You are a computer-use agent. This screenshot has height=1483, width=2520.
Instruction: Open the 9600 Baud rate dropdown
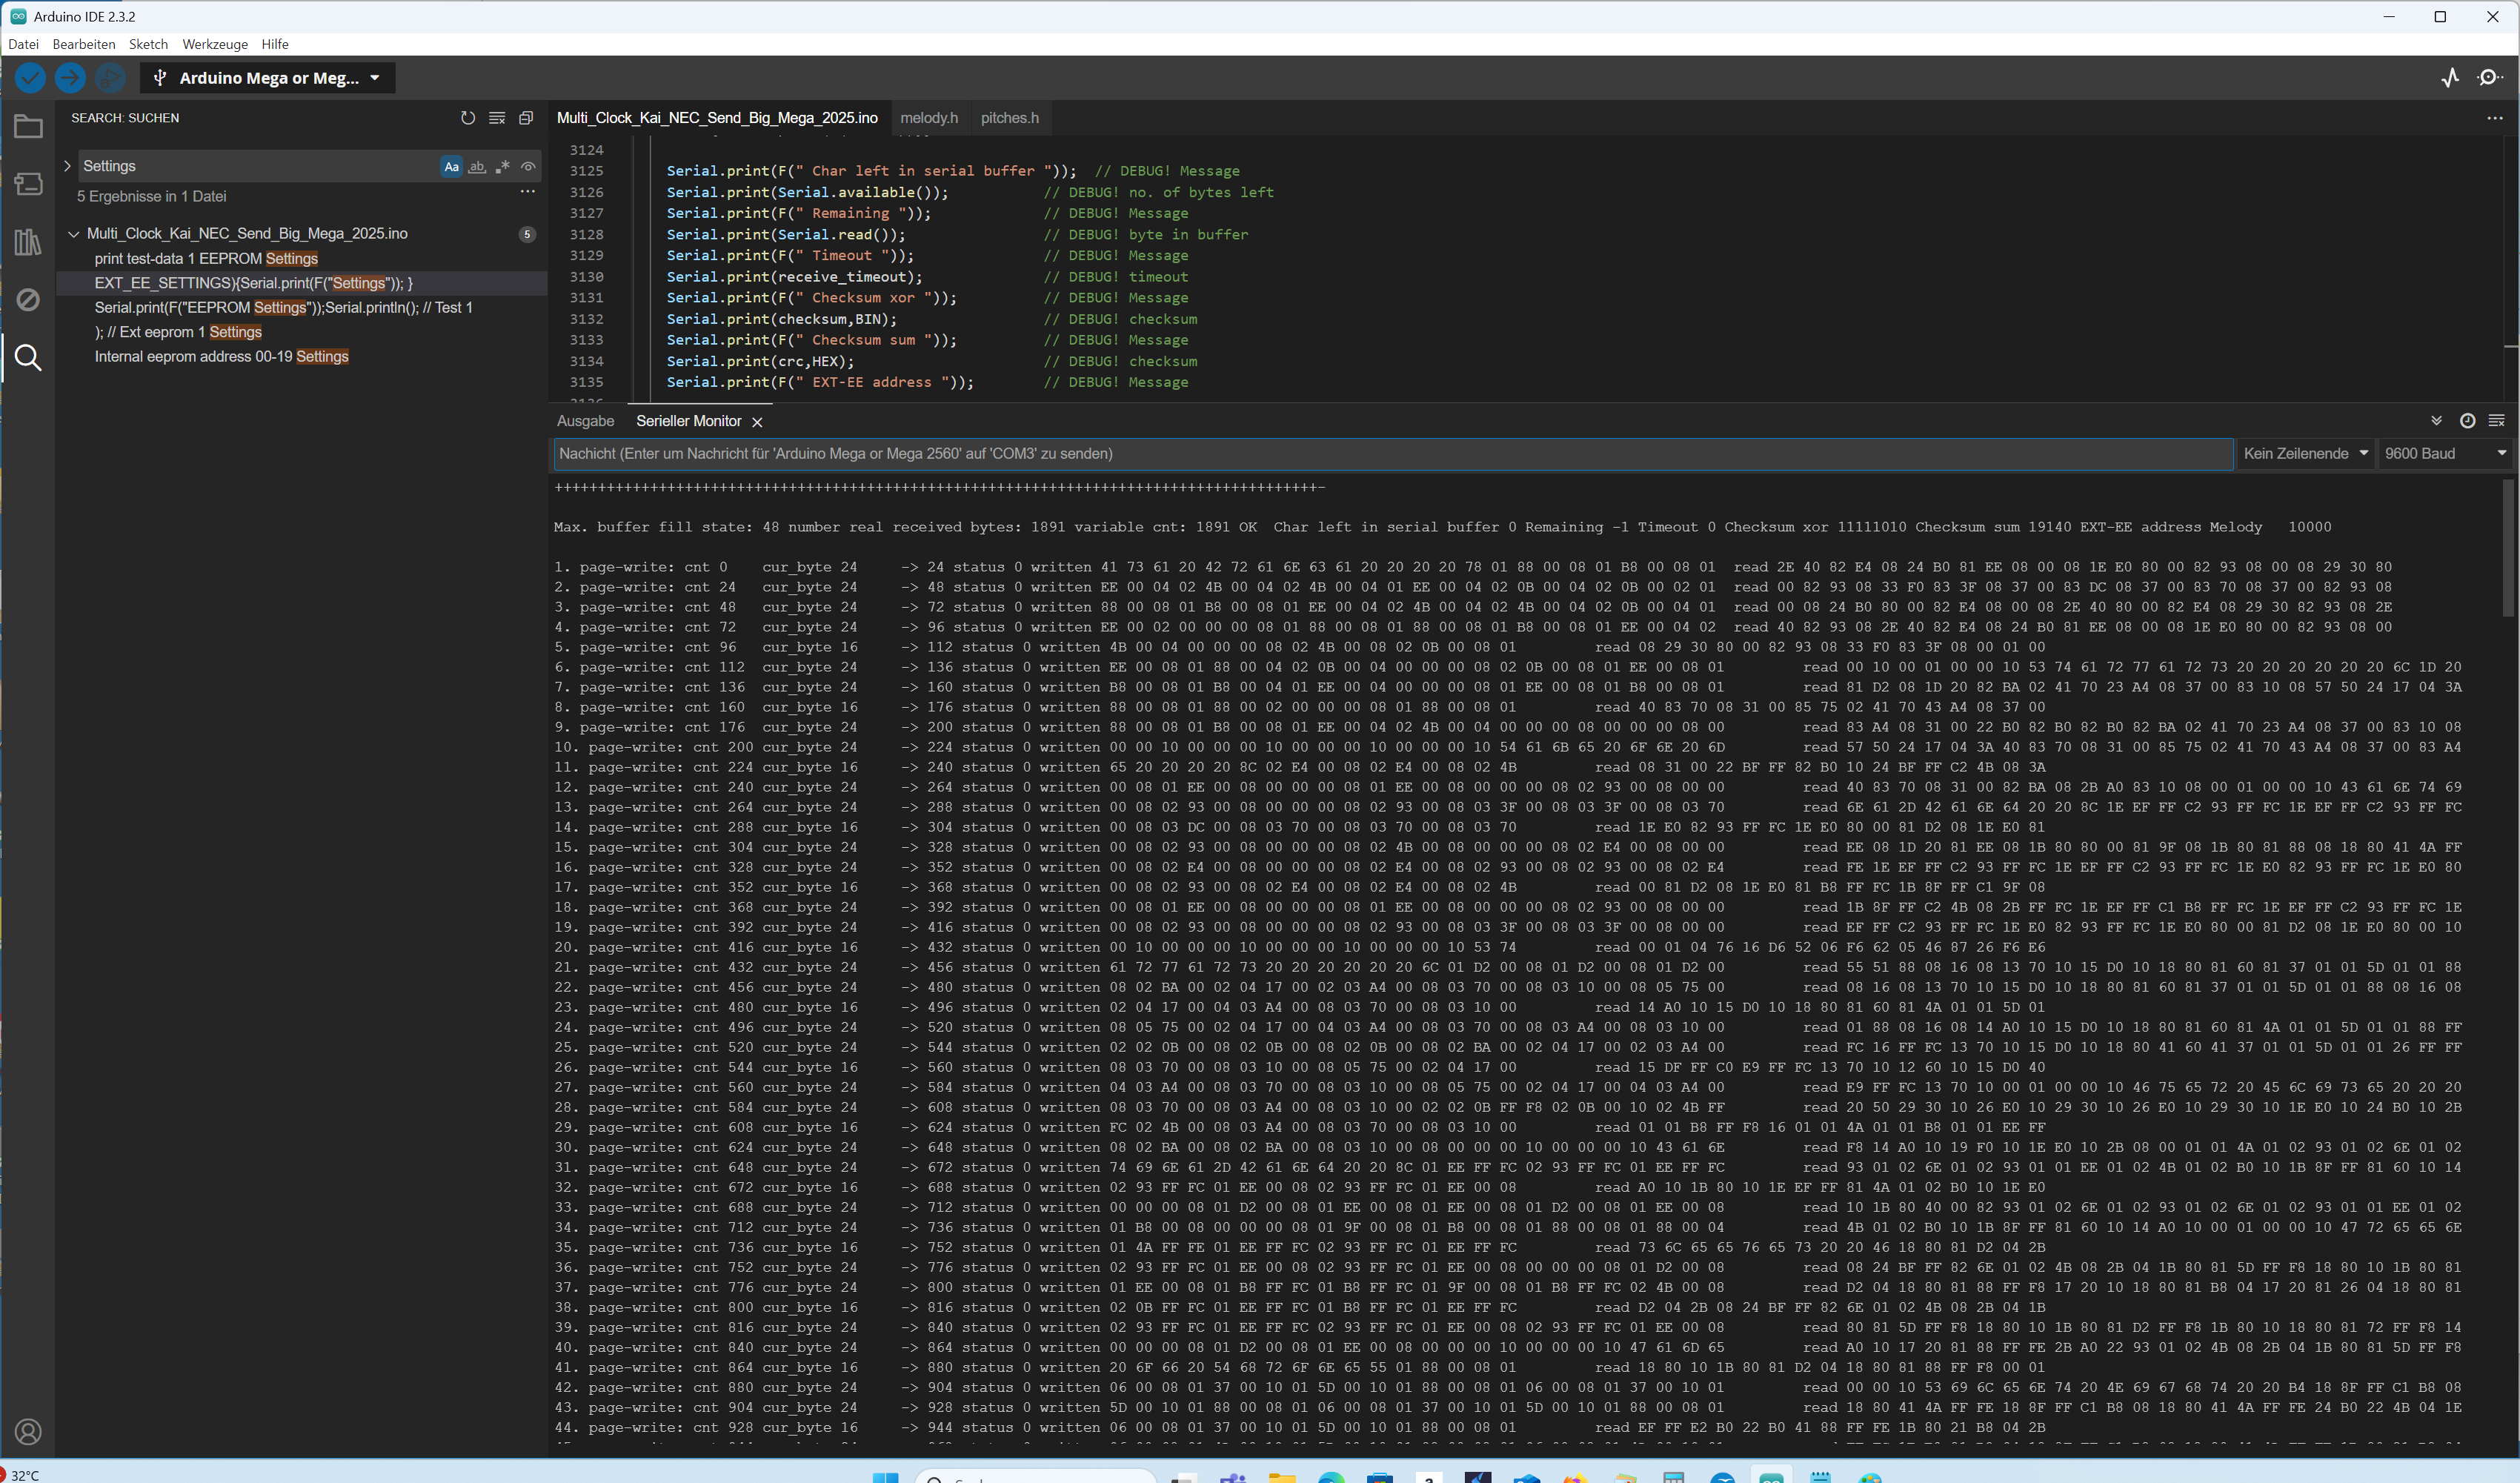click(2445, 454)
